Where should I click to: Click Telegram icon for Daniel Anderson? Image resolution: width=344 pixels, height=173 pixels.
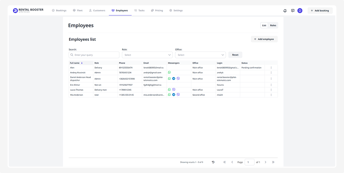pos(173,78)
